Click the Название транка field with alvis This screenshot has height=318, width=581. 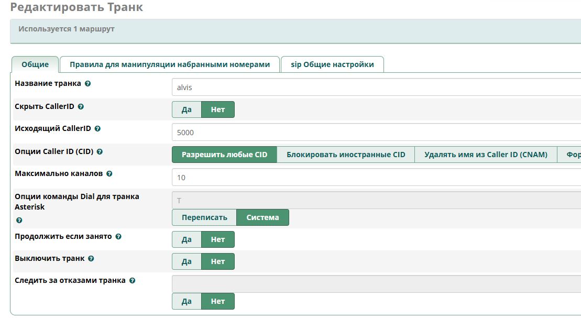377,87
